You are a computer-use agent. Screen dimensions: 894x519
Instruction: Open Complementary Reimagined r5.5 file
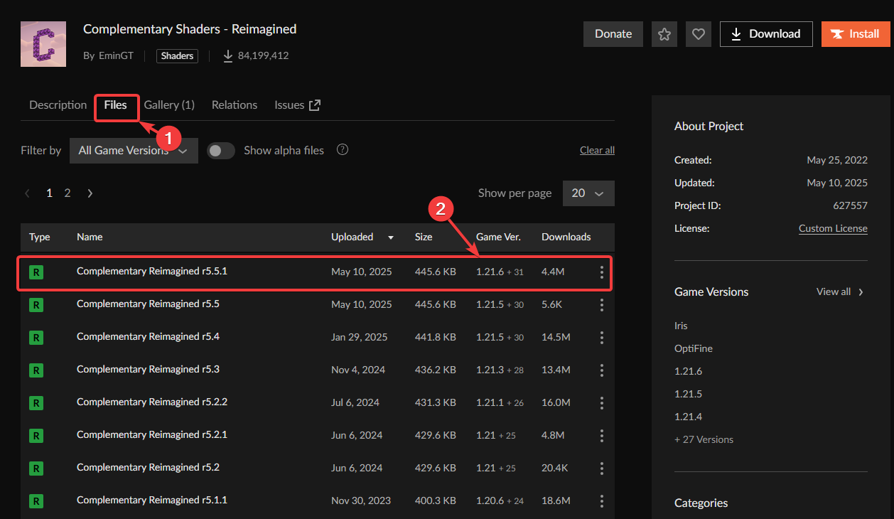coord(148,304)
